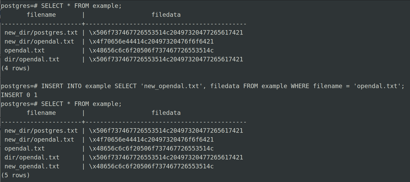Click the first filename column header
The height and width of the screenshot is (182, 410).
41,15
